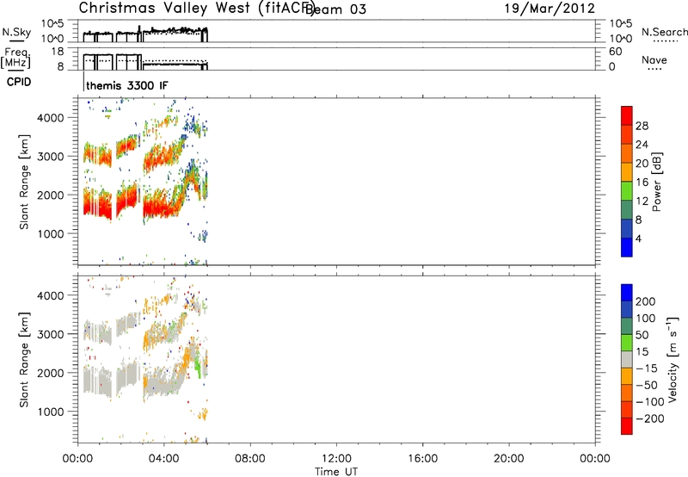Click the 'themis 3300 IF' text
The height and width of the screenshot is (477, 688).
[126, 85]
